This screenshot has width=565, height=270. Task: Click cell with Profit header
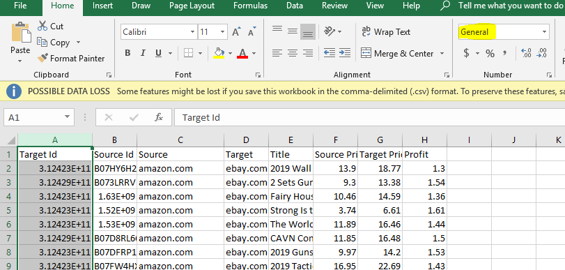424,154
